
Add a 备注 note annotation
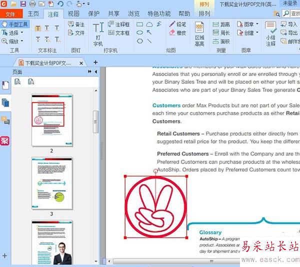click(76, 24)
